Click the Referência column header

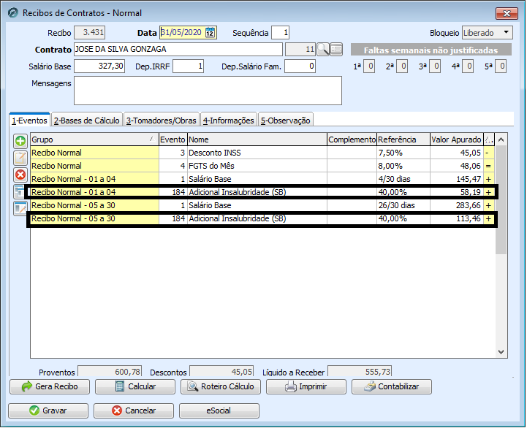403,140
